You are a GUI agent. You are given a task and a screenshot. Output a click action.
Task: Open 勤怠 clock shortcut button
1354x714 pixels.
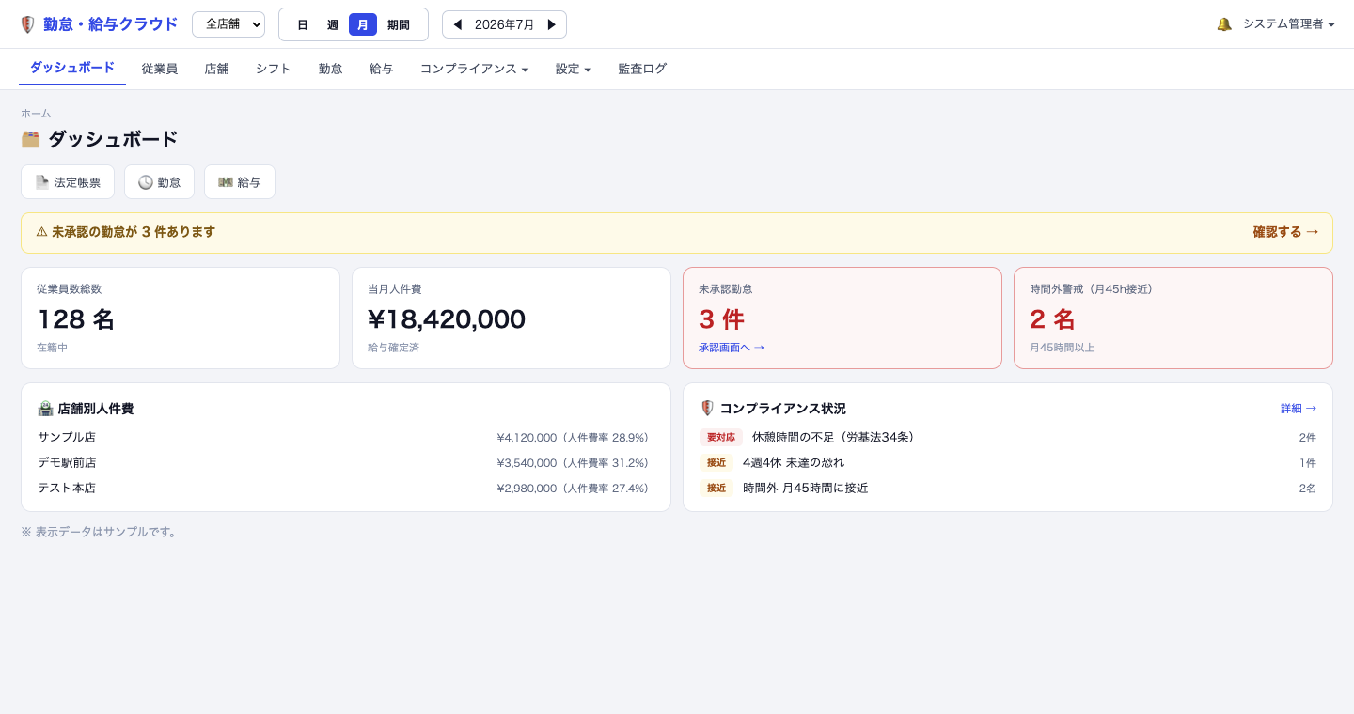[x=159, y=182]
